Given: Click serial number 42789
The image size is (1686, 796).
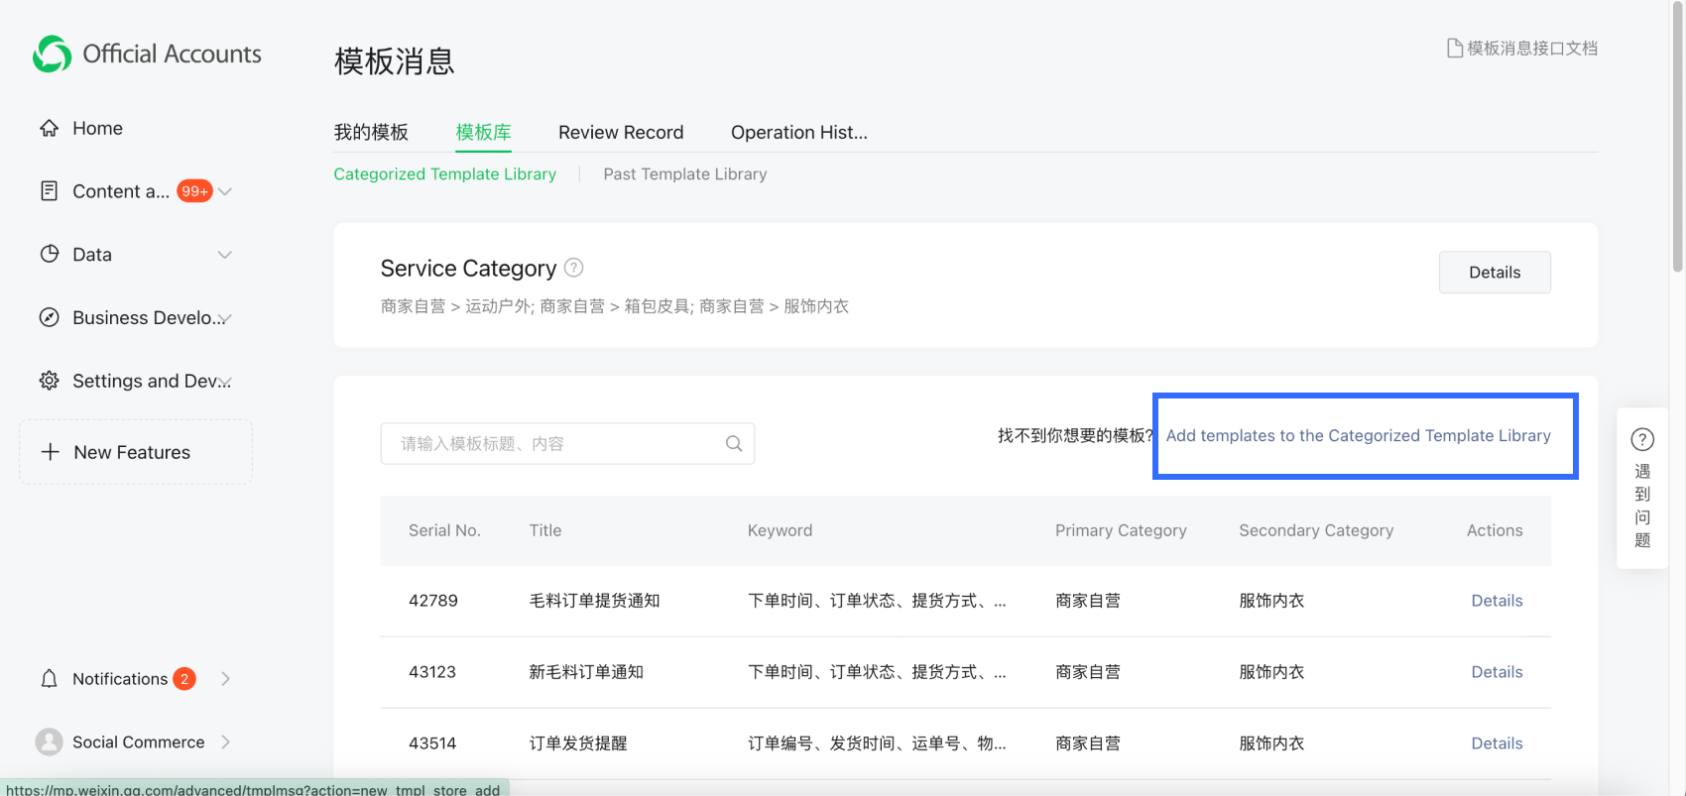Looking at the screenshot, I should 433,601.
